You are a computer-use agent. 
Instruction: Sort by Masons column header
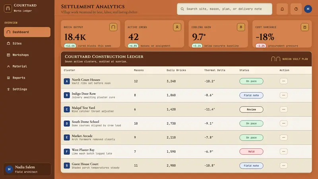pos(139,70)
